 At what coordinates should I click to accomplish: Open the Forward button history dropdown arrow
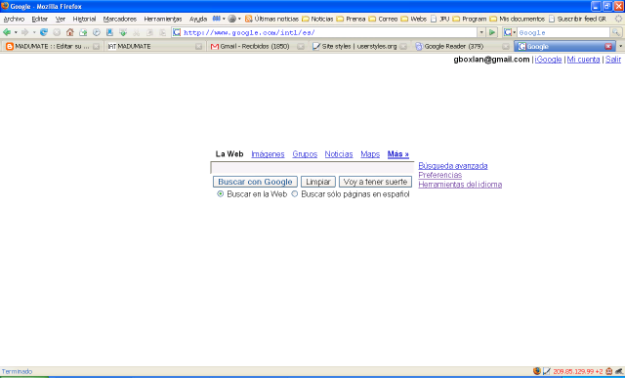(34, 32)
